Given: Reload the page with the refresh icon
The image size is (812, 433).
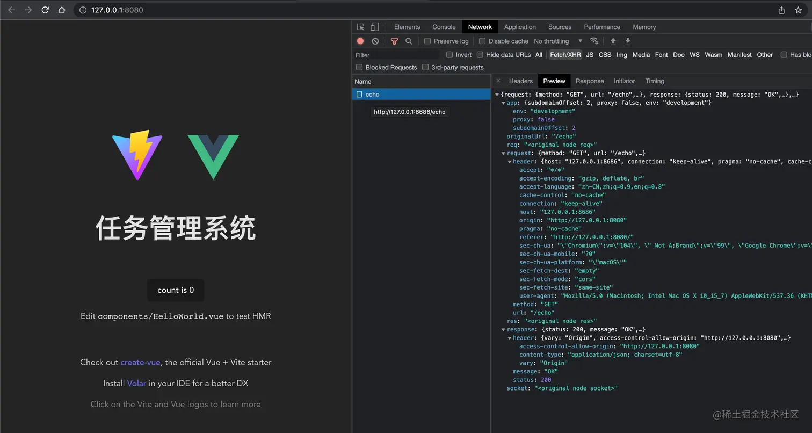Looking at the screenshot, I should tap(45, 10).
